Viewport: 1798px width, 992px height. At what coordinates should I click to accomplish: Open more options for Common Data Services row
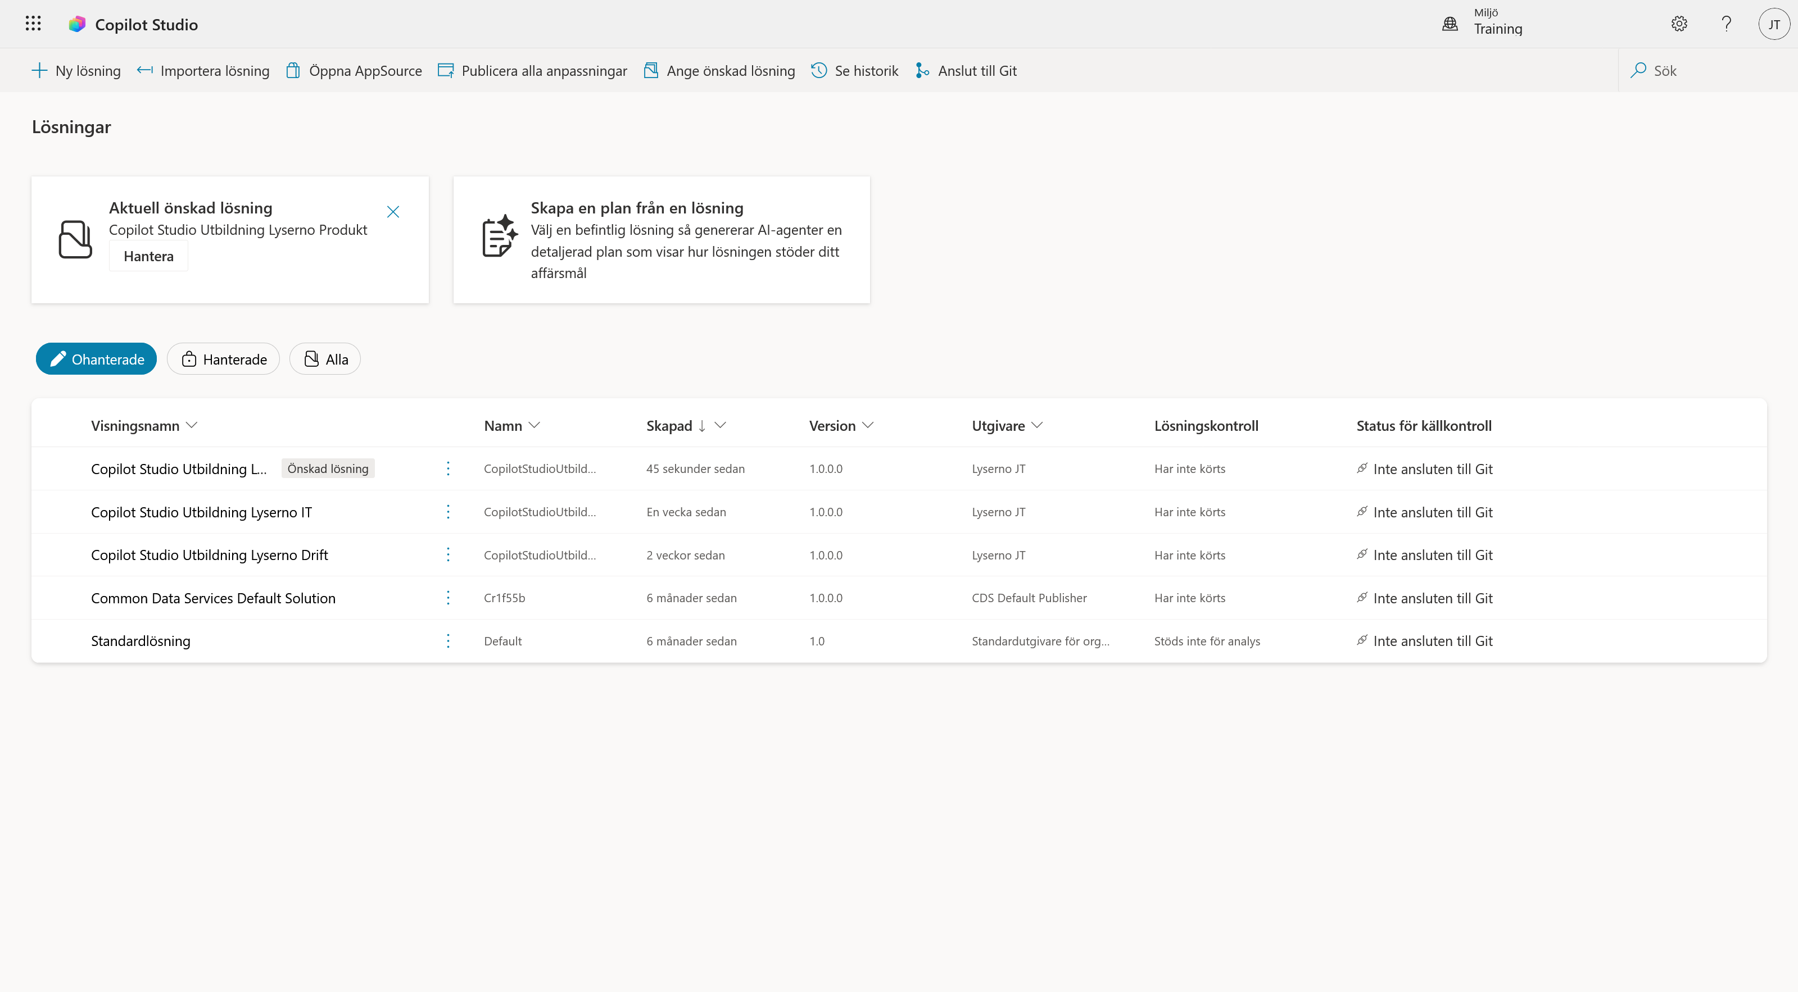(448, 597)
